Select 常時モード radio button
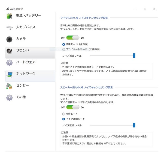Screen dimensions: 161x152 pyautogui.click(x=63, y=114)
